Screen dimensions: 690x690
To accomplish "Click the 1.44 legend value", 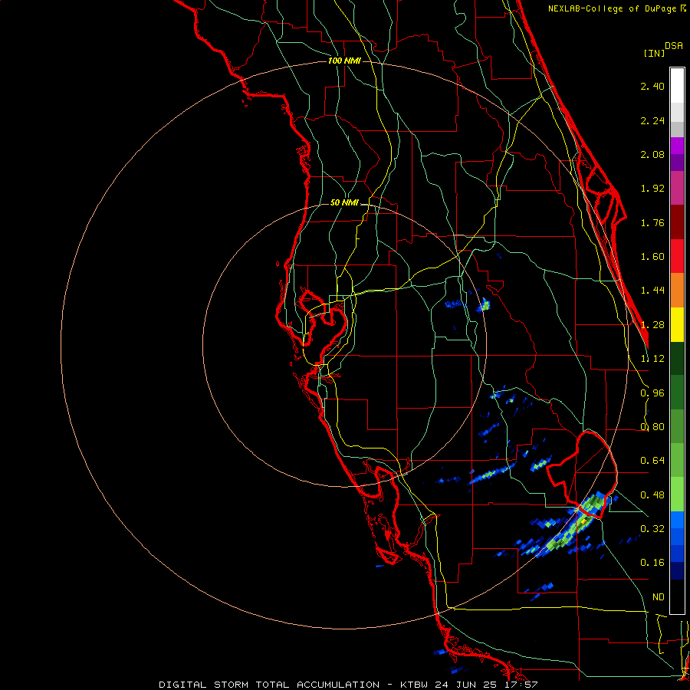I will coord(652,291).
